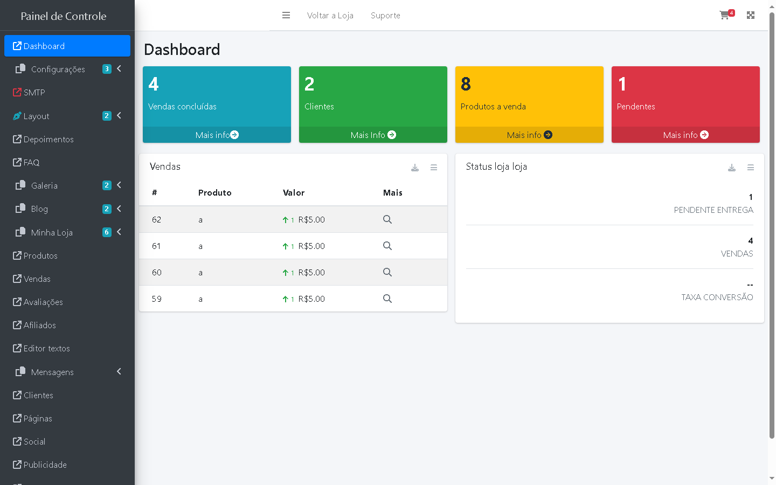Viewport: 776px width, 485px height.
Task: Open Mais Info on the Clientes card
Action: [x=373, y=135]
